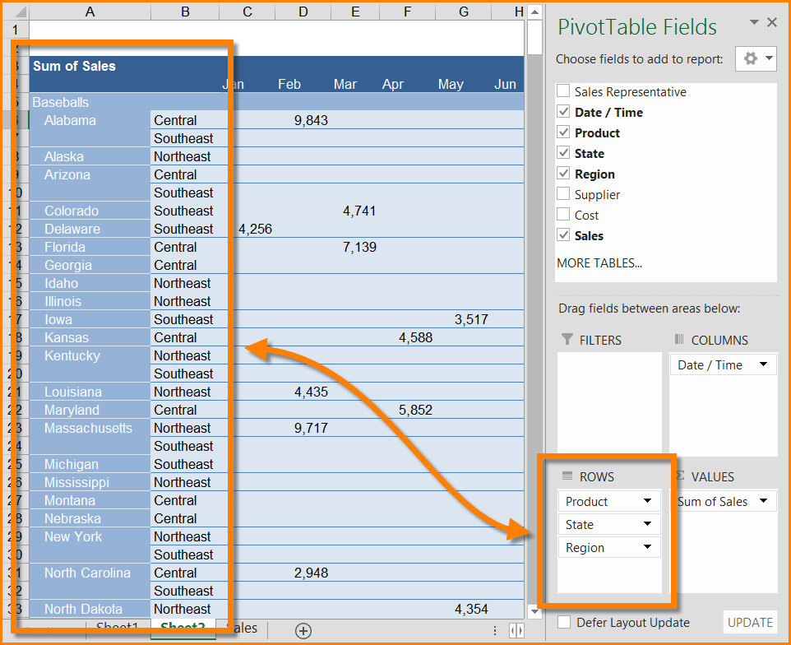Click the Select All corner triangle
The image size is (791, 645).
(19, 12)
